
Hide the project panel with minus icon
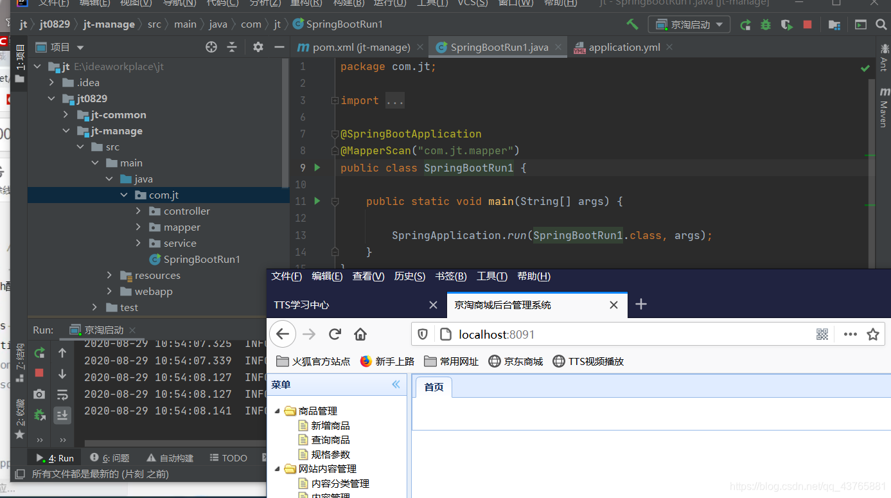[279, 47]
